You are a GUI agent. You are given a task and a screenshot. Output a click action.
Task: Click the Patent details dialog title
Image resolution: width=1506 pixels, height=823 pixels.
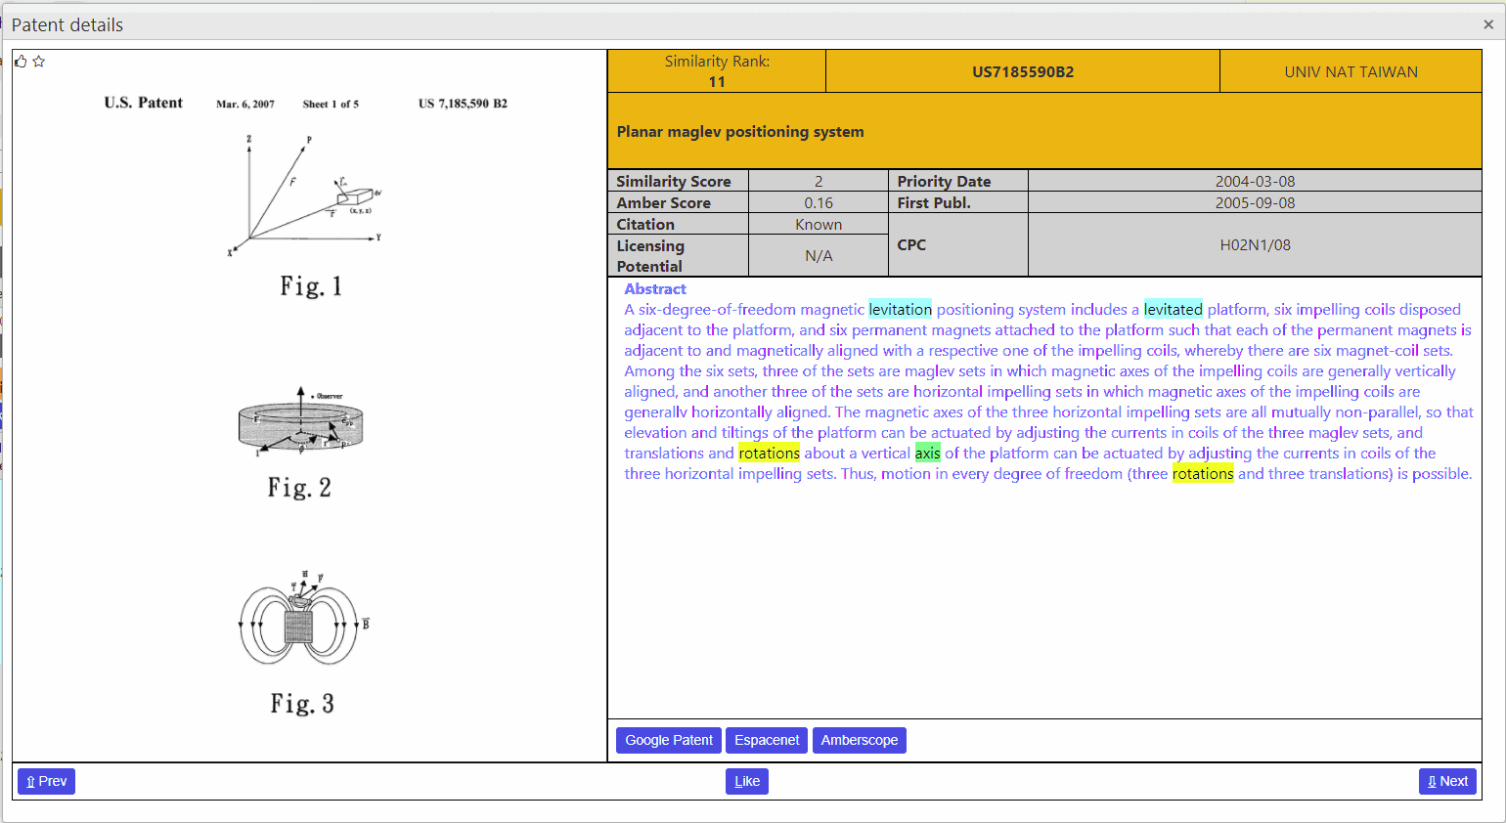pos(67,24)
